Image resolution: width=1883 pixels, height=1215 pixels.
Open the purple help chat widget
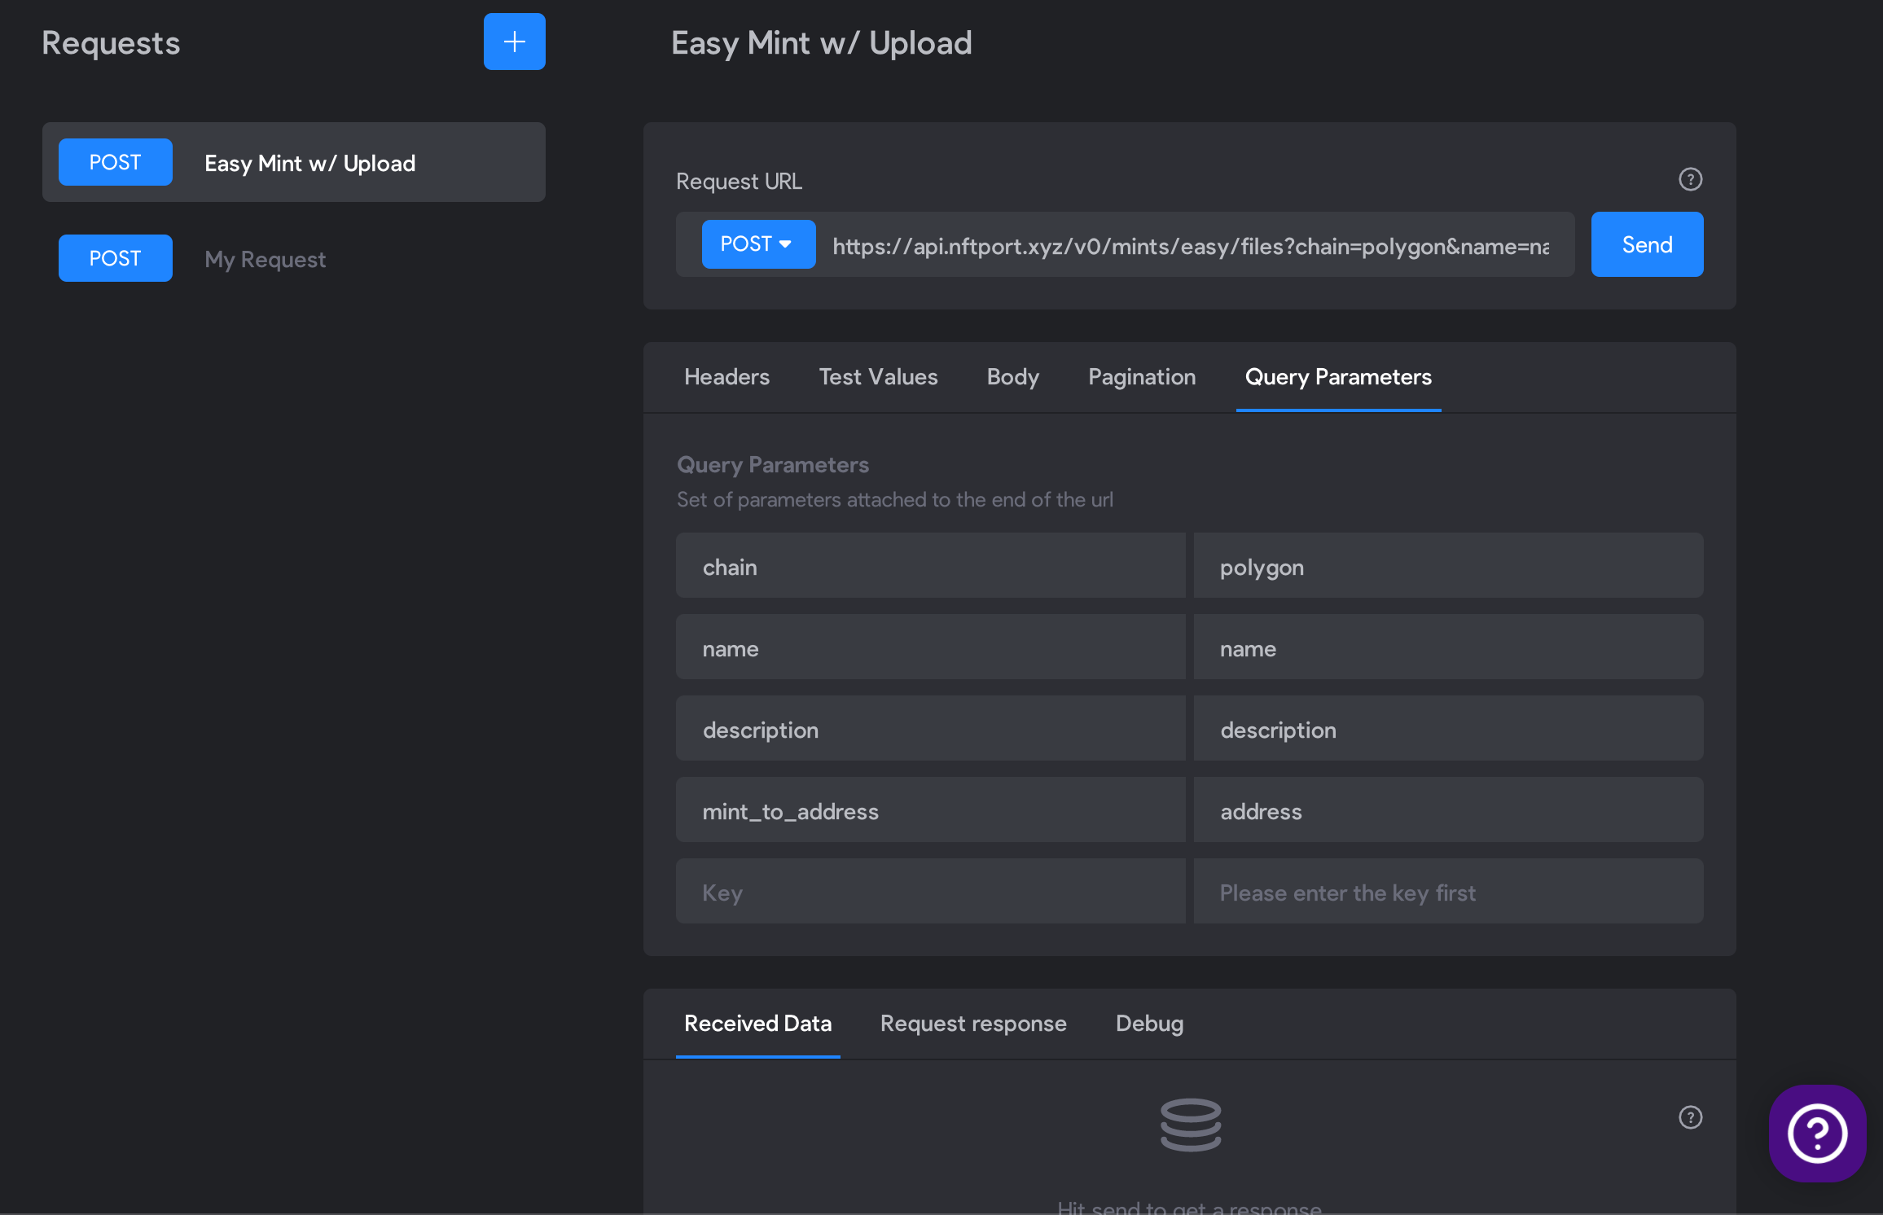[x=1817, y=1133]
